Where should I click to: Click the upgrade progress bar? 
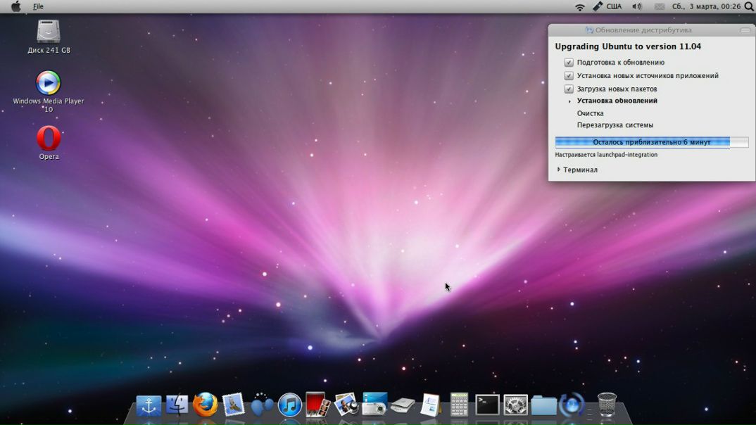(x=651, y=142)
